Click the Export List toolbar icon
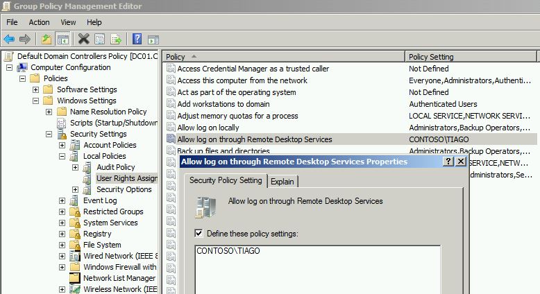This screenshot has height=294, width=540. tap(116, 39)
